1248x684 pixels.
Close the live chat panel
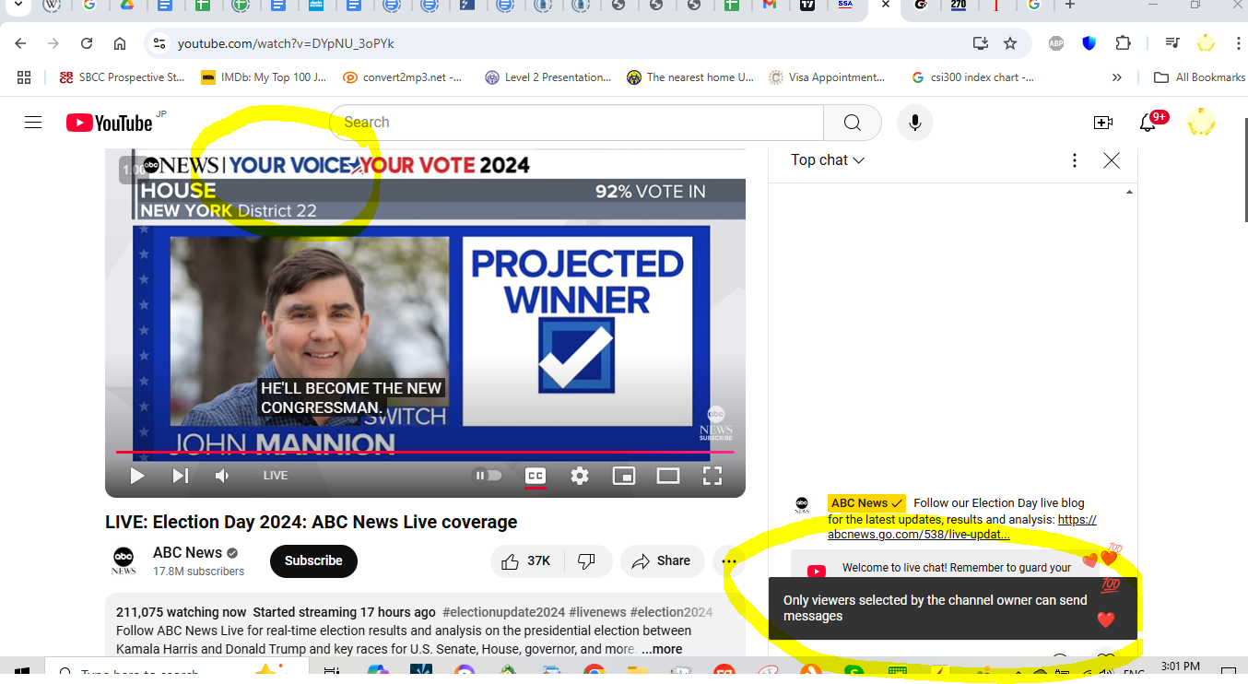click(1112, 160)
